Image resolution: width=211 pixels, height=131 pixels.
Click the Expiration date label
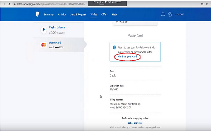[x=117, y=86]
